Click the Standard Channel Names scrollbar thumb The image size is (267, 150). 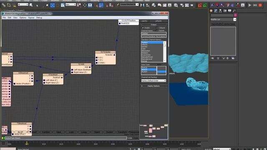[164, 45]
